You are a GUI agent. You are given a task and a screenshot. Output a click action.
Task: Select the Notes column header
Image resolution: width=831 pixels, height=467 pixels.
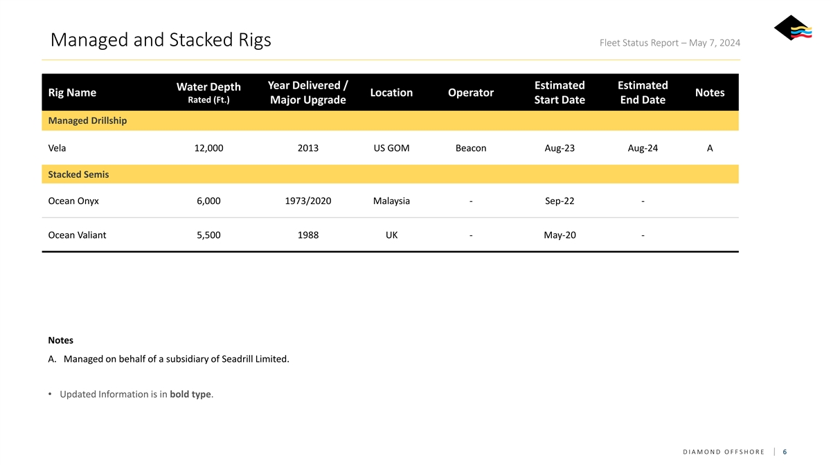coord(710,93)
